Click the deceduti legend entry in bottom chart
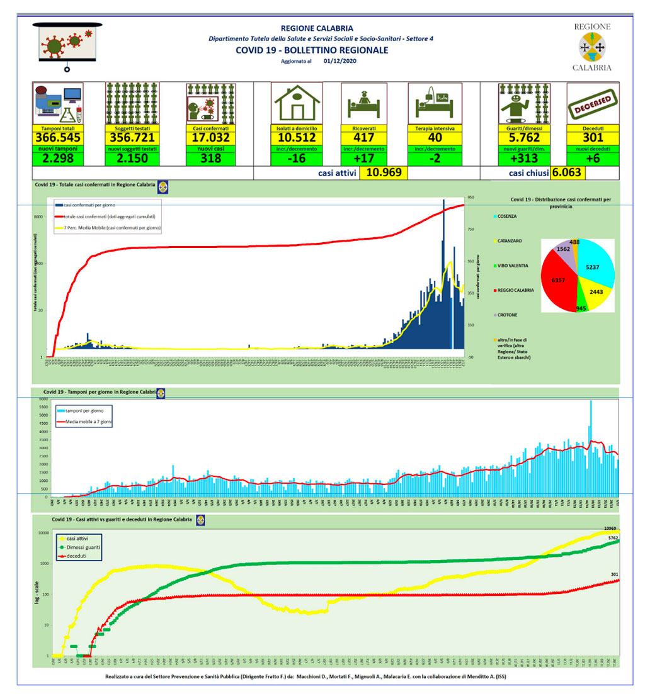645x694 pixels. (x=72, y=556)
